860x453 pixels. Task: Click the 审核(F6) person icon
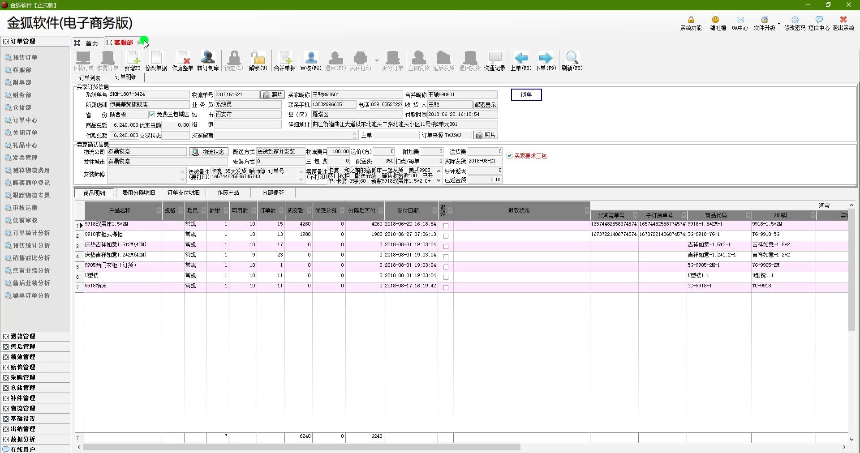[x=311, y=58]
